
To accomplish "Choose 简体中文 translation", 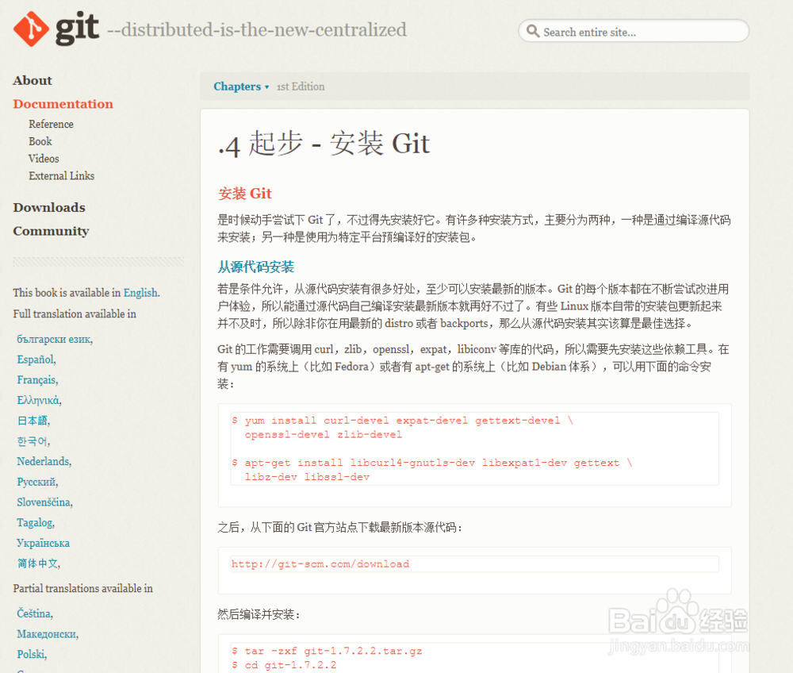I will click(x=38, y=563).
